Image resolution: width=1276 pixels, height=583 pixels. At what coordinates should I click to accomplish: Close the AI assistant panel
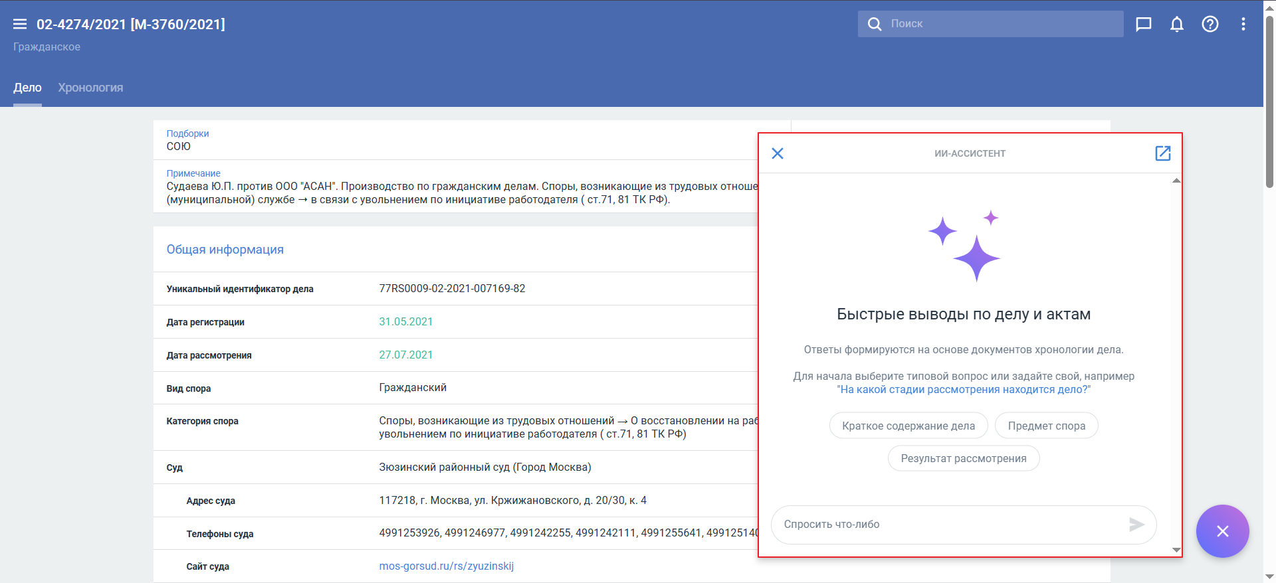click(x=777, y=153)
